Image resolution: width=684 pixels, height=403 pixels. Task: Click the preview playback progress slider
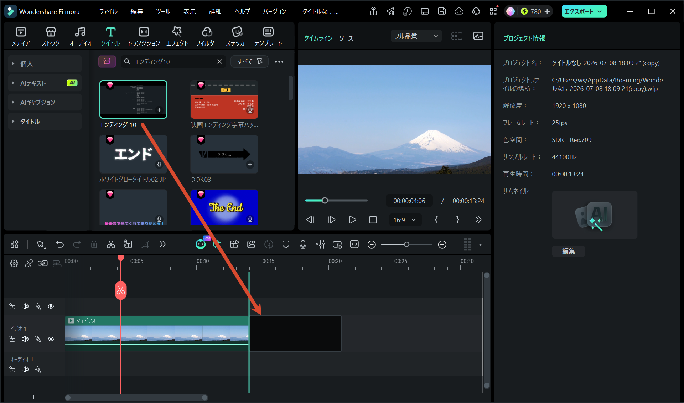click(x=336, y=201)
